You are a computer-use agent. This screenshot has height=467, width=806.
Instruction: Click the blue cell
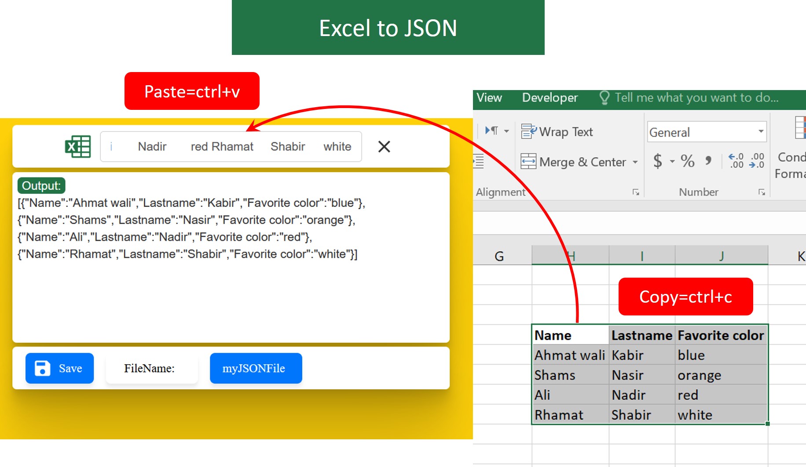[x=722, y=355]
